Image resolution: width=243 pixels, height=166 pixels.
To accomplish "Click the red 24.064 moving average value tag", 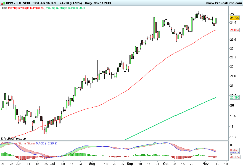I will pyautogui.click(x=235, y=30).
